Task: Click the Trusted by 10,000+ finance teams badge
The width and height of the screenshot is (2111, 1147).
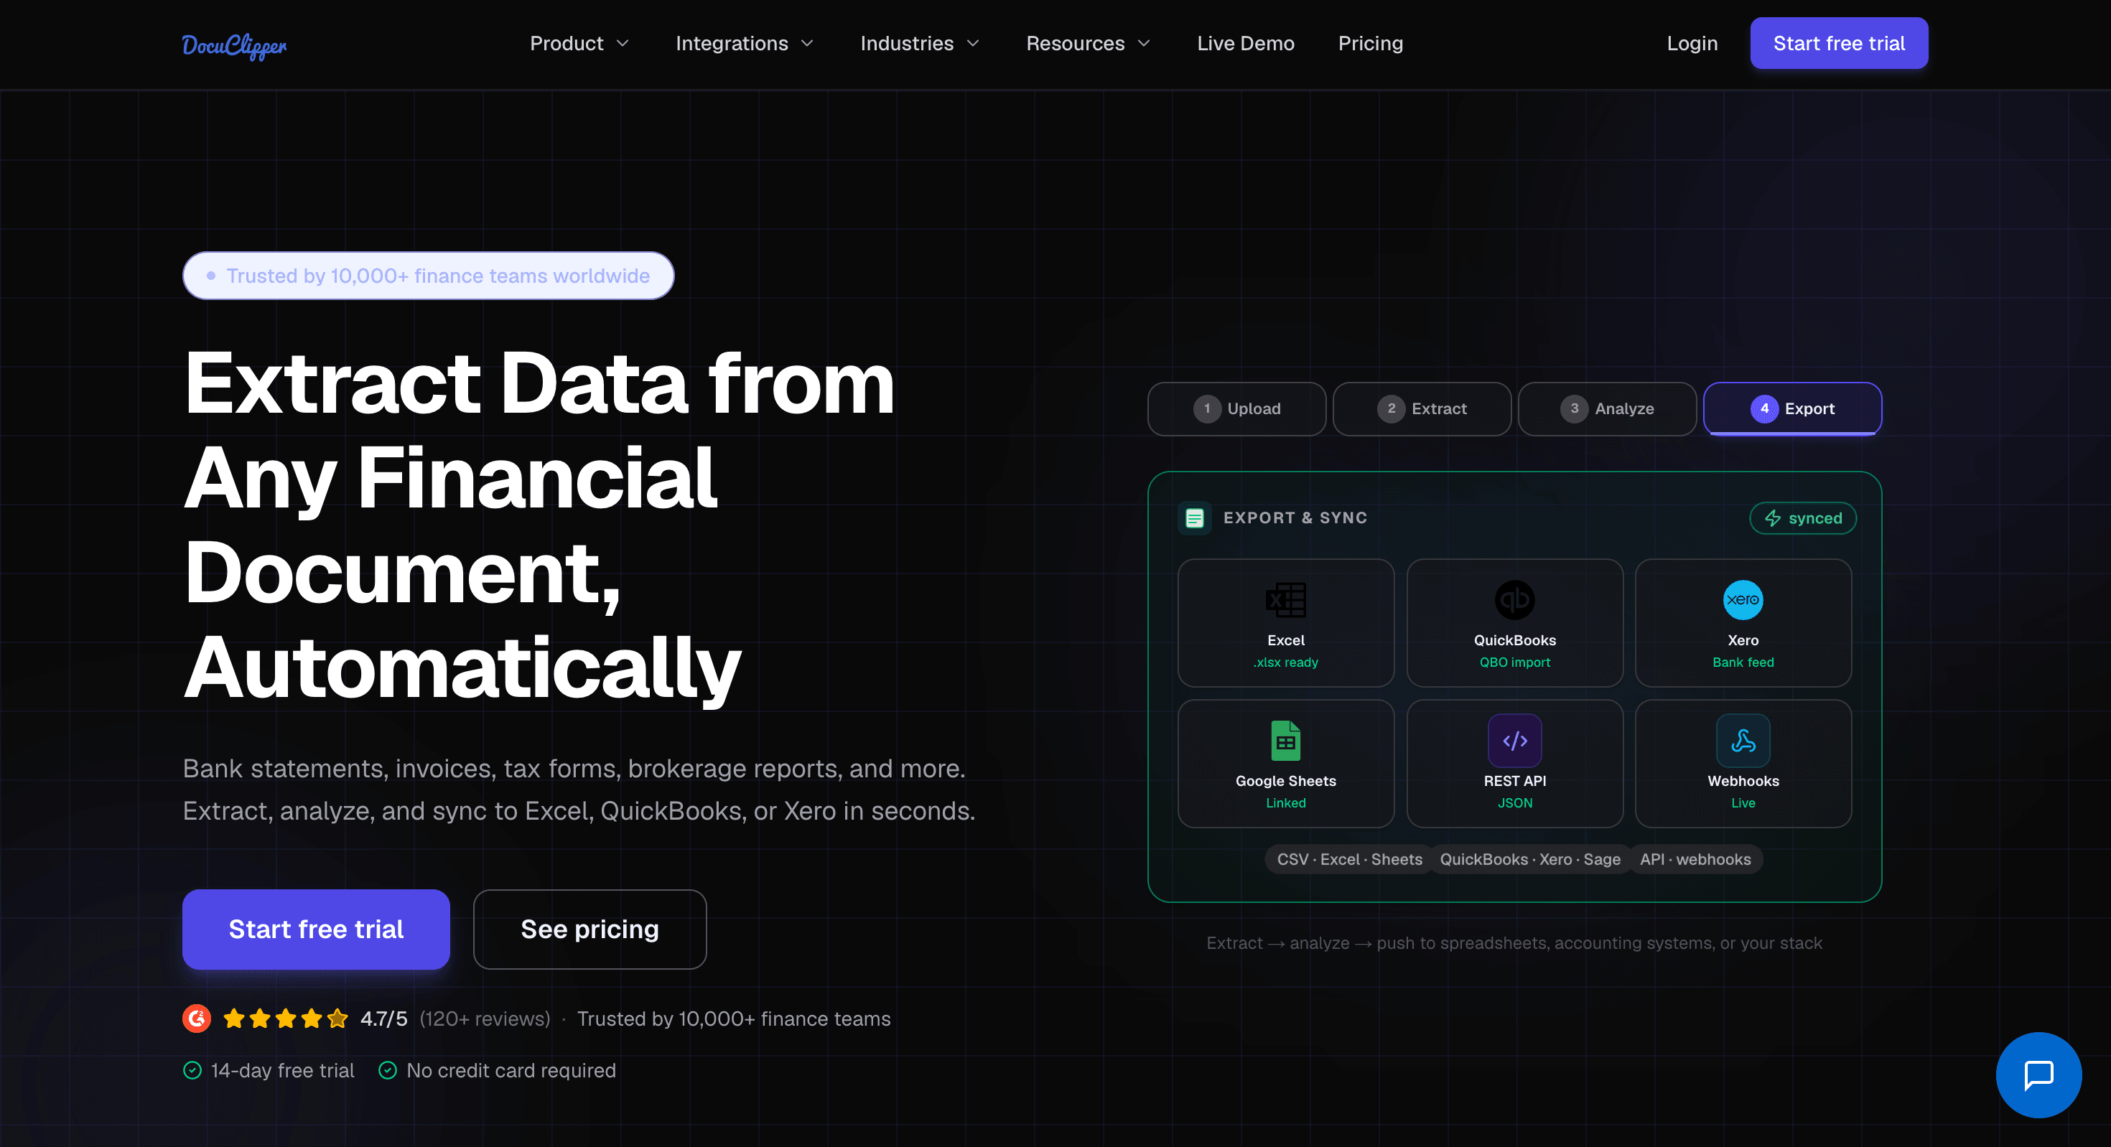Action: (x=429, y=276)
